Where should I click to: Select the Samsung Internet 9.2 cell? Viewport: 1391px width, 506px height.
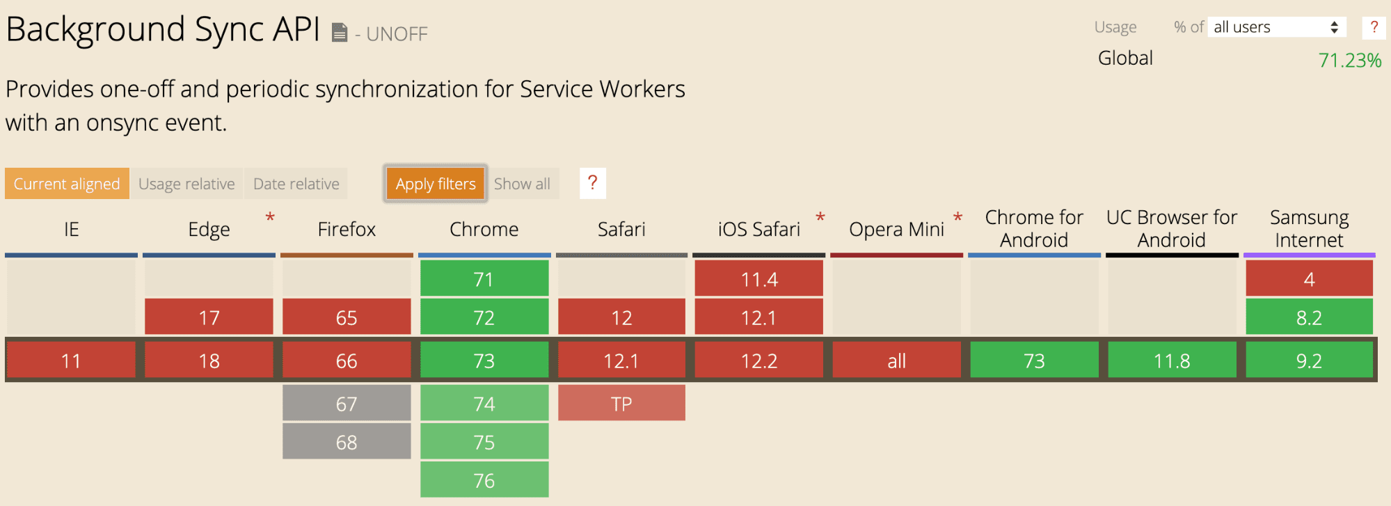point(1309,361)
